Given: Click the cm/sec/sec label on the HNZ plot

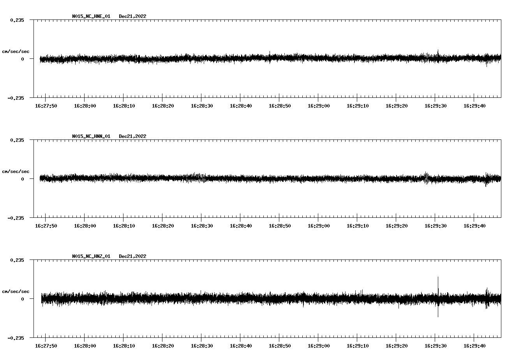Looking at the screenshot, I should [16, 291].
